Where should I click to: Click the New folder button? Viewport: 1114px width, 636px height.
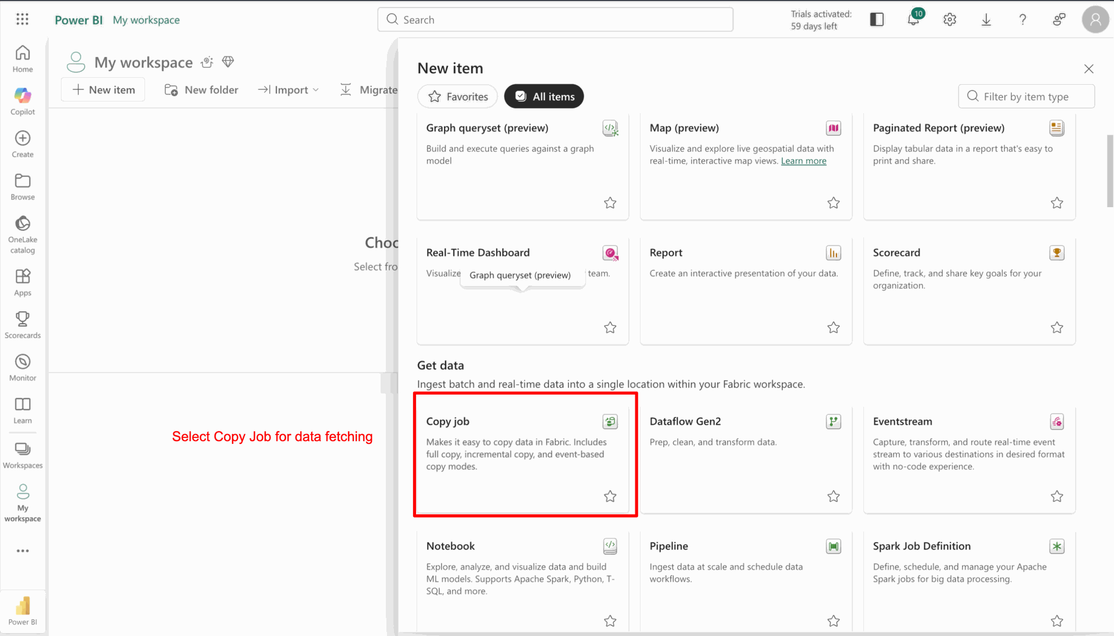[201, 90]
